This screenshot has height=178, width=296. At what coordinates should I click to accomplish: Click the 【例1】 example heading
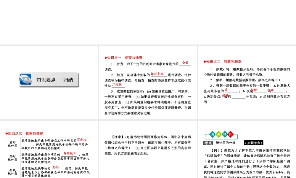click(216, 150)
